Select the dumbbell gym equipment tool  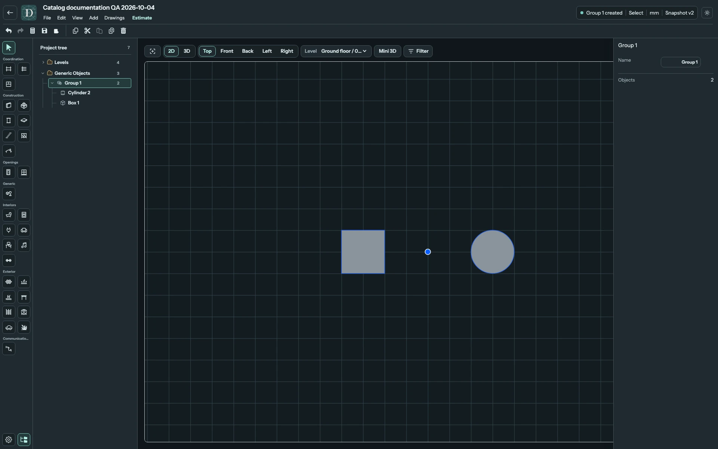pos(9,260)
